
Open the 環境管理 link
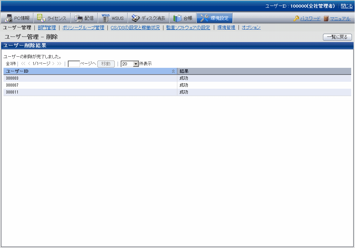click(226, 27)
